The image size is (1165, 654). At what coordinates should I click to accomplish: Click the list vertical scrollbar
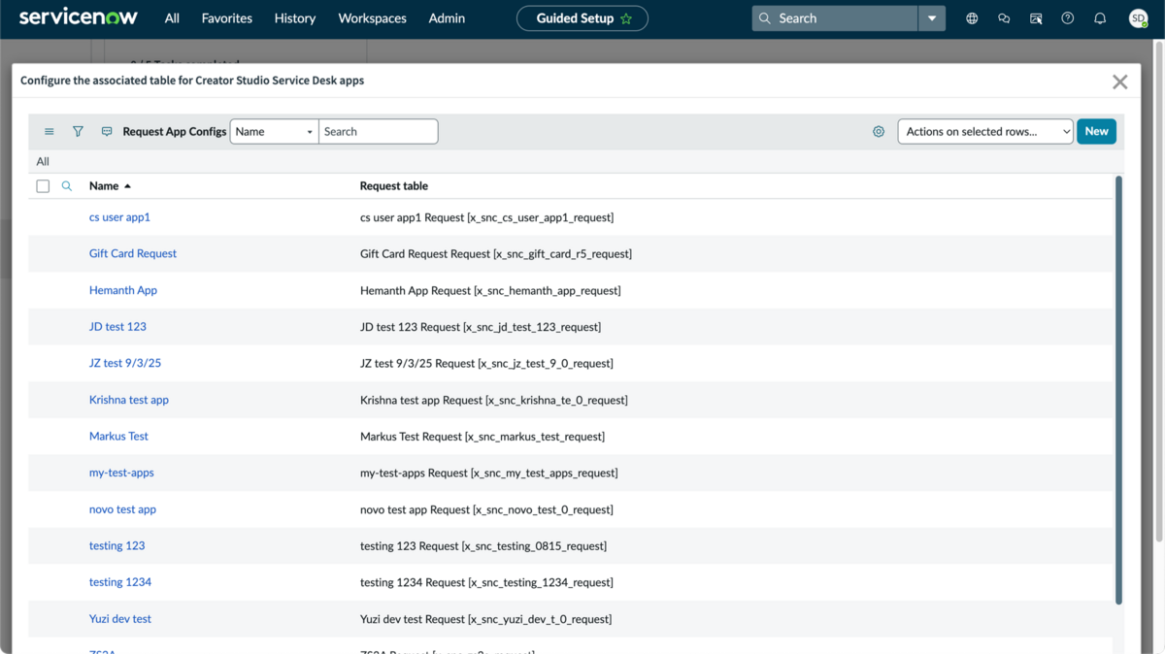[x=1118, y=388]
